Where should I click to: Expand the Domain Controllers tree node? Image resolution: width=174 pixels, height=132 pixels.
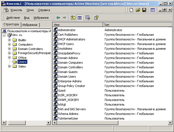coord(9,49)
